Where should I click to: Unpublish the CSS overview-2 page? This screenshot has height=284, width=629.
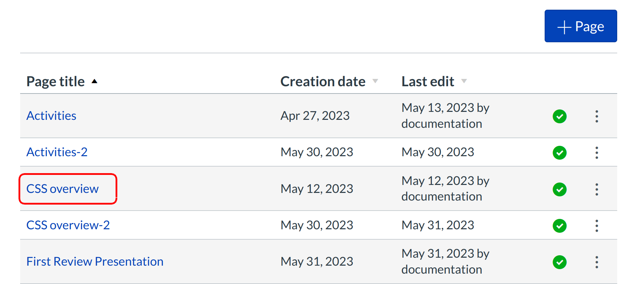[559, 226]
